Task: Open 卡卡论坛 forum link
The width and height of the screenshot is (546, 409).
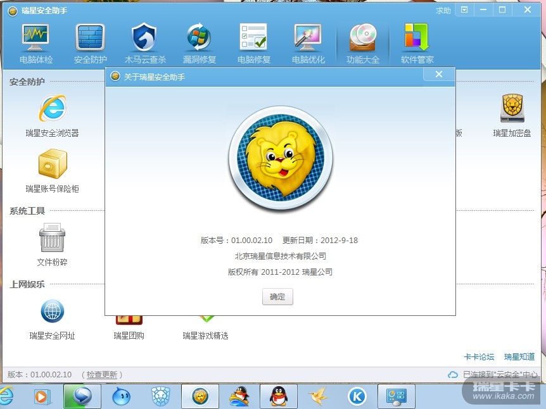Action: [479, 357]
